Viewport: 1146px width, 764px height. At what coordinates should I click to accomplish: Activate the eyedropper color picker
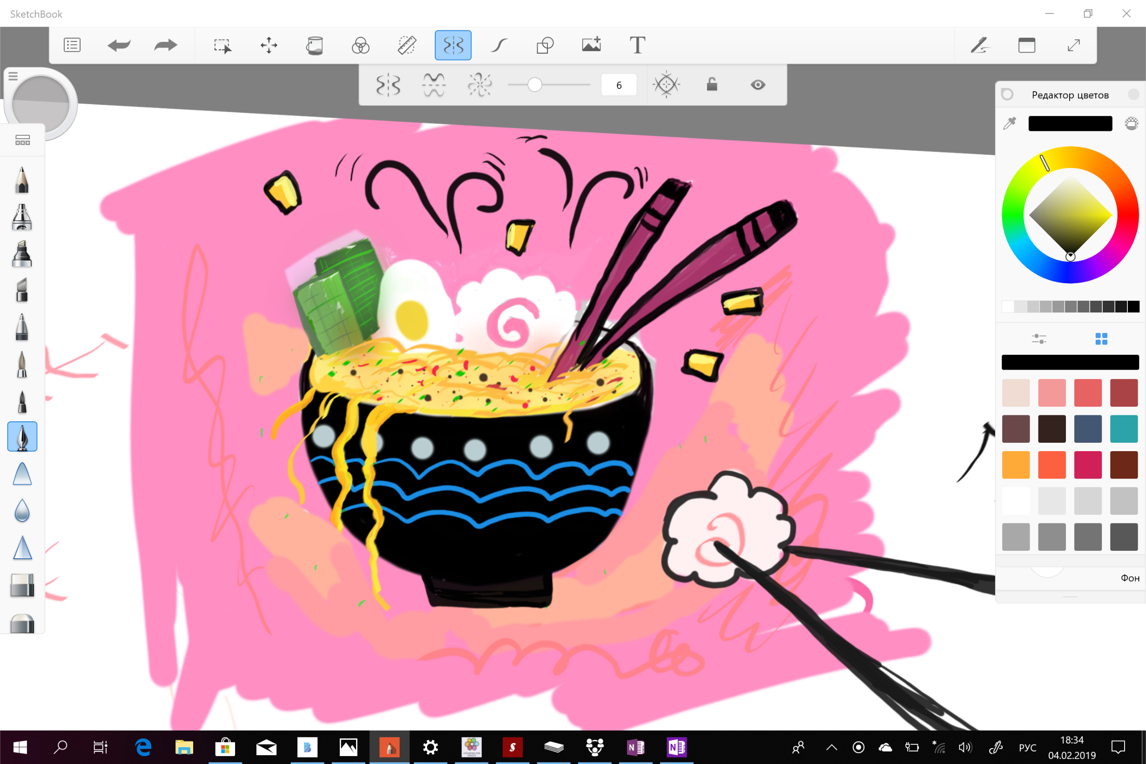[1010, 123]
